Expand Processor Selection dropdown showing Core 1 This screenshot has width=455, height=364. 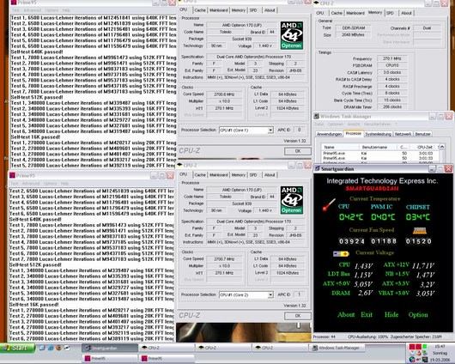tap(270, 130)
